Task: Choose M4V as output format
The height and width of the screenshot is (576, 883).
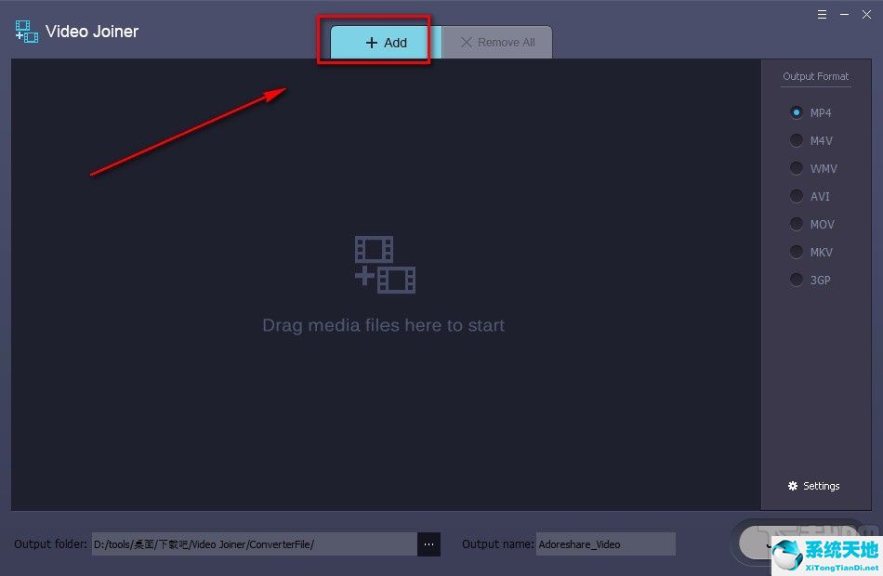Action: [x=797, y=140]
